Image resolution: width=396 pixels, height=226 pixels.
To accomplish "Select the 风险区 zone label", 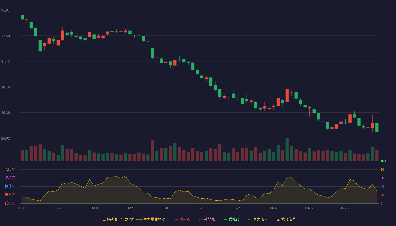I will (10, 169).
